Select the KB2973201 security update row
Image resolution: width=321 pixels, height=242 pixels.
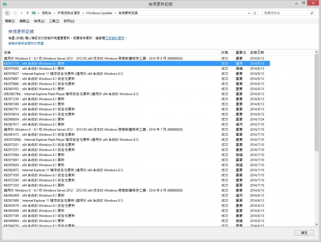(x=136, y=145)
